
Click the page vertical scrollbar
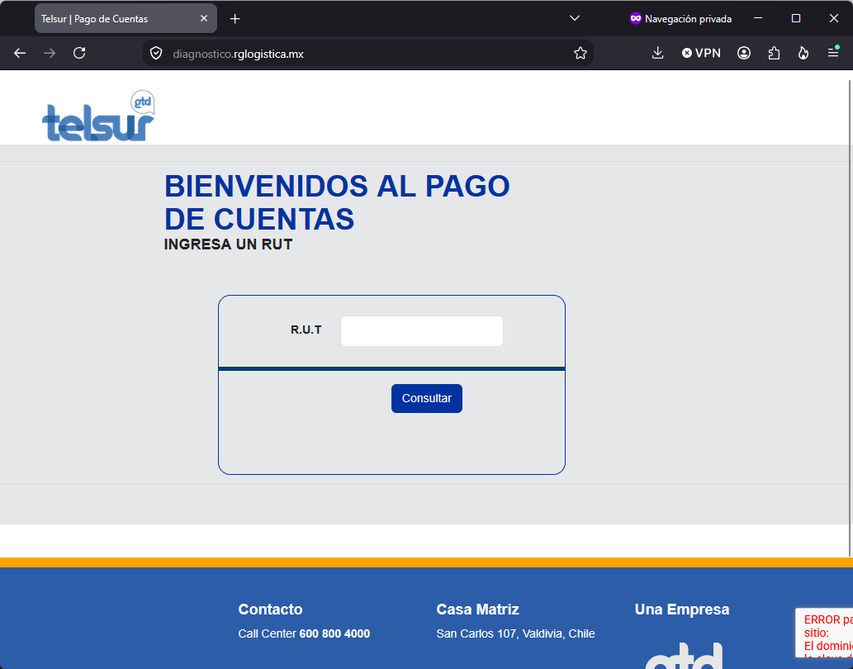point(850,318)
